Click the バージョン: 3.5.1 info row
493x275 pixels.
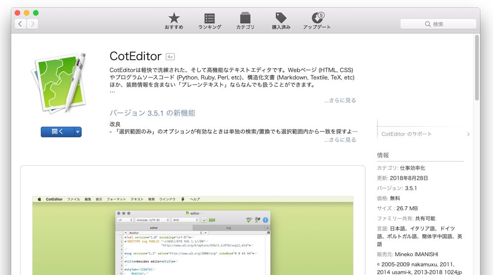[x=397, y=188]
